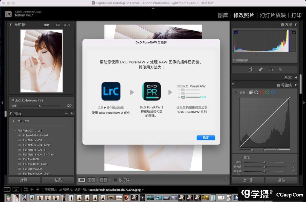
Task: Select the blue channel curve circle
Action: click(x=273, y=92)
